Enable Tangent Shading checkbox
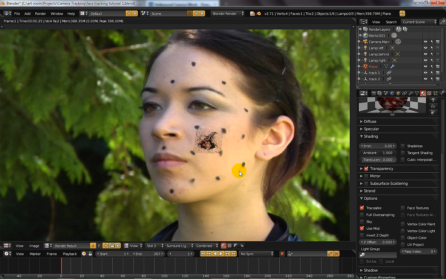 403,153
